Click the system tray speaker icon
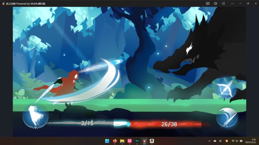 point(237,141)
